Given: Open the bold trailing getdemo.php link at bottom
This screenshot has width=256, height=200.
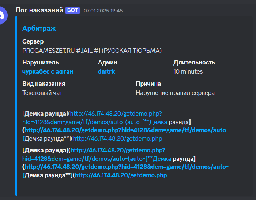Looking at the screenshot, I should click(121, 175).
